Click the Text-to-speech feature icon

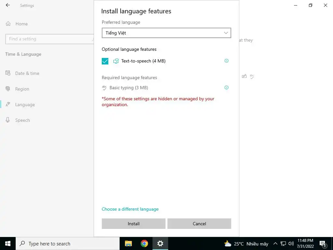[x=116, y=61]
